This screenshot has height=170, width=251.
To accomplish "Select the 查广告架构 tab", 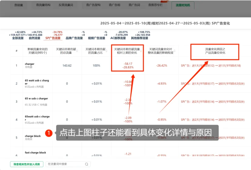I will (x=93, y=5).
